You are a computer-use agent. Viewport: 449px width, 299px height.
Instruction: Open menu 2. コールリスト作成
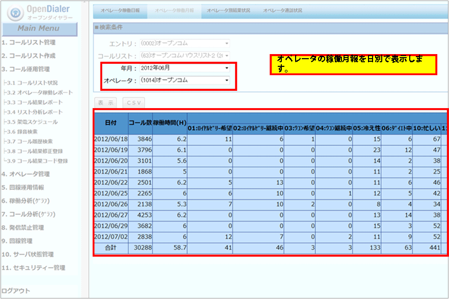click(x=29, y=56)
